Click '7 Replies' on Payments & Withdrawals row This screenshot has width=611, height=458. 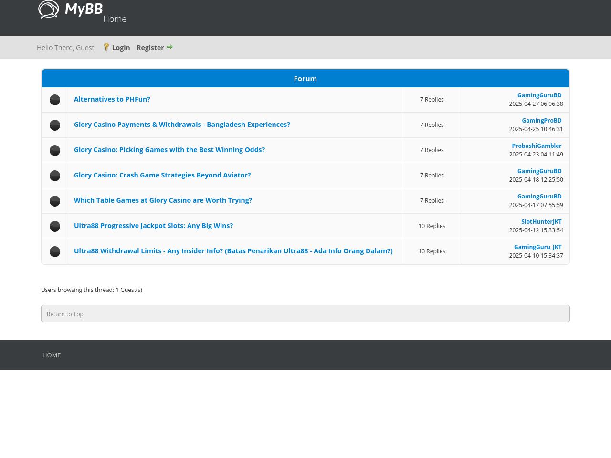coord(432,125)
